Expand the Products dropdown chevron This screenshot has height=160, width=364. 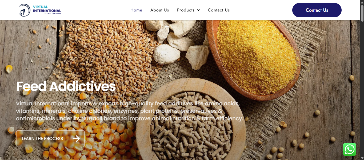pyautogui.click(x=198, y=10)
